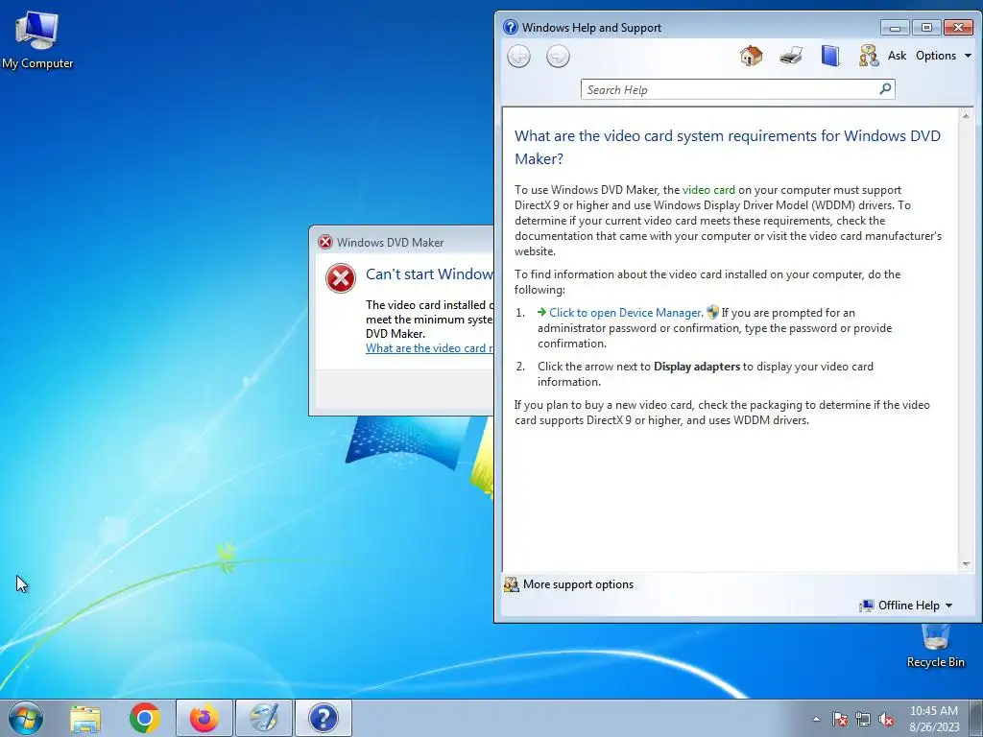Image resolution: width=983 pixels, height=737 pixels.
Task: Click the search magnifier icon
Action: tap(885, 89)
